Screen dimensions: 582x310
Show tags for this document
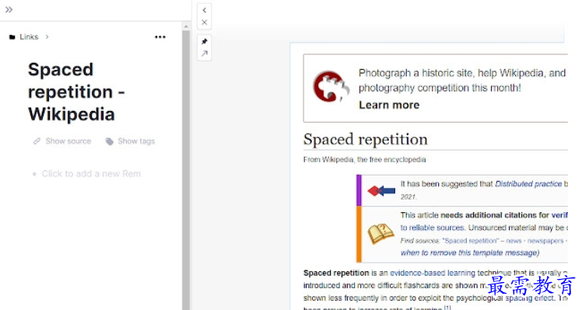click(136, 141)
